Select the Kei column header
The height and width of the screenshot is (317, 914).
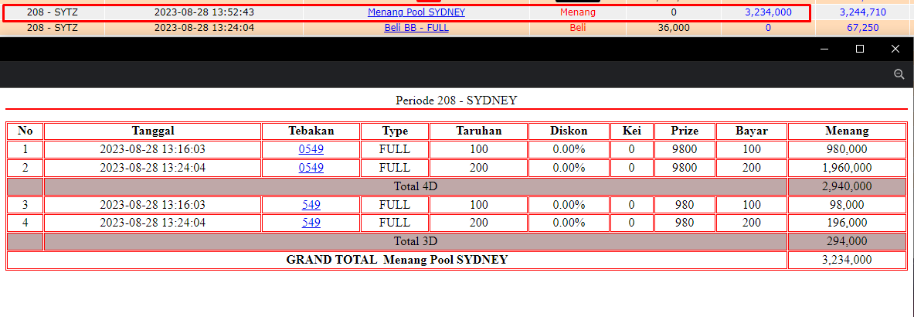[x=631, y=131]
